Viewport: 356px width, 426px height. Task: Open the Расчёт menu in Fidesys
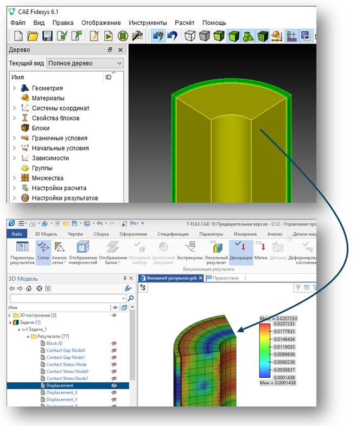[x=185, y=23]
